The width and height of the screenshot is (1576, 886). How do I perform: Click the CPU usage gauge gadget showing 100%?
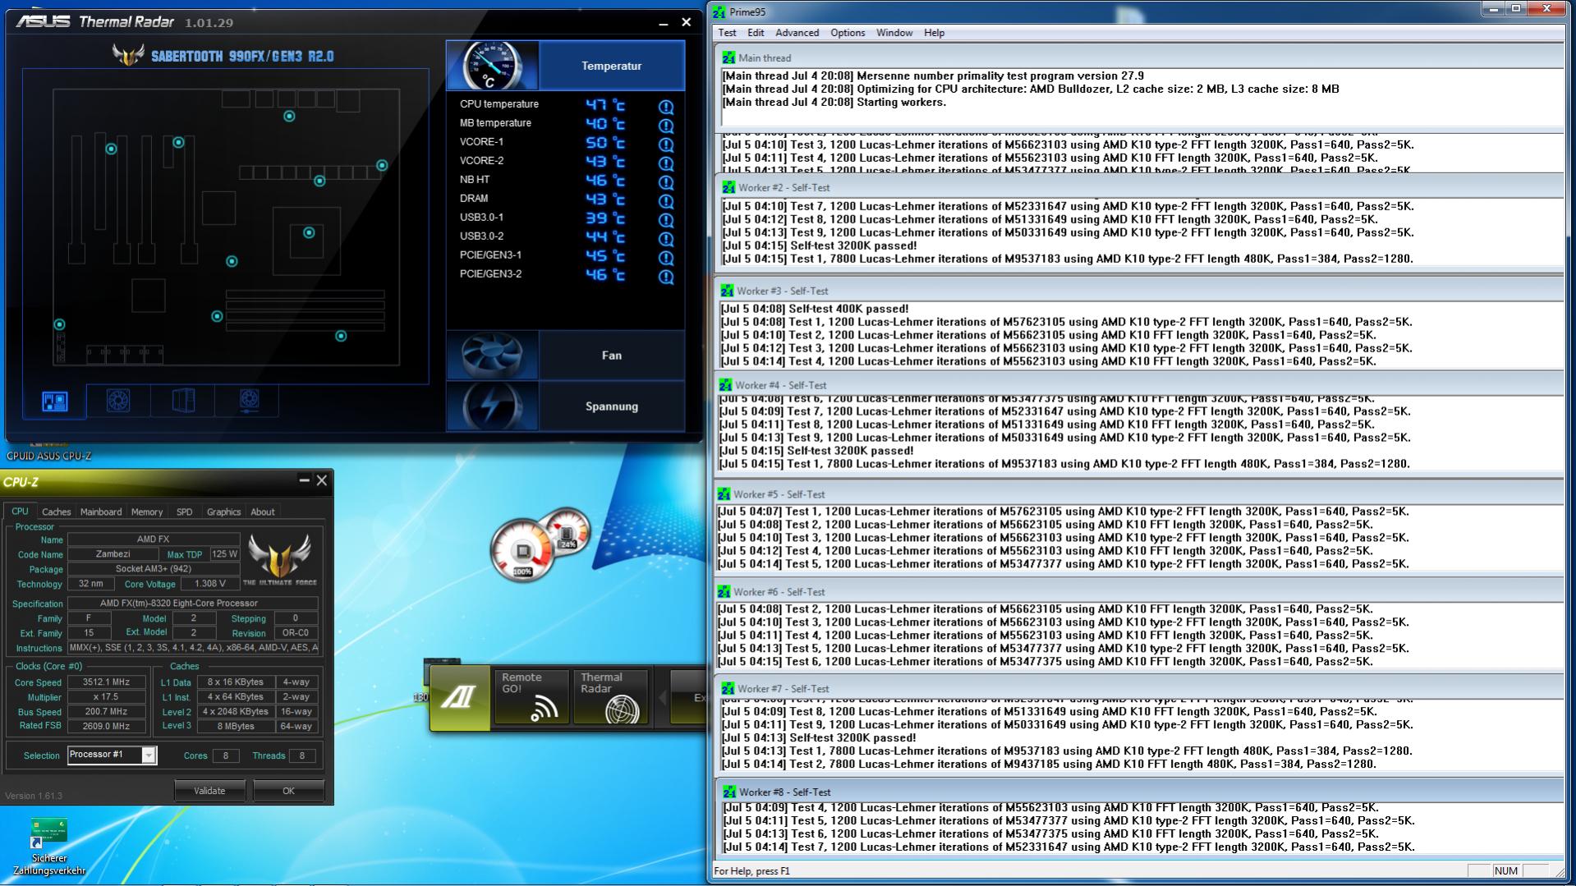[x=522, y=550]
